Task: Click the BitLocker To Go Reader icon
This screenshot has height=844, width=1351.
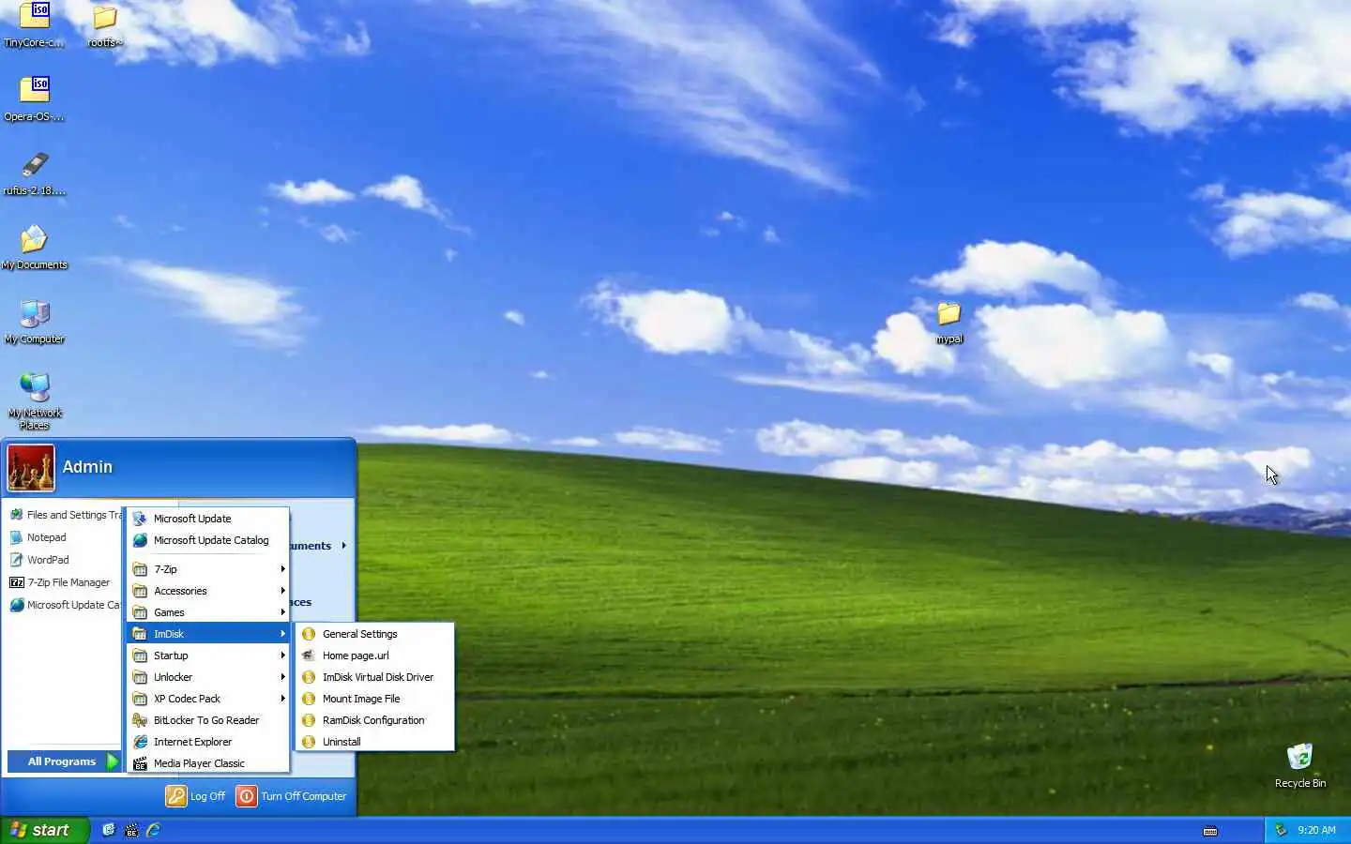Action: tap(140, 720)
